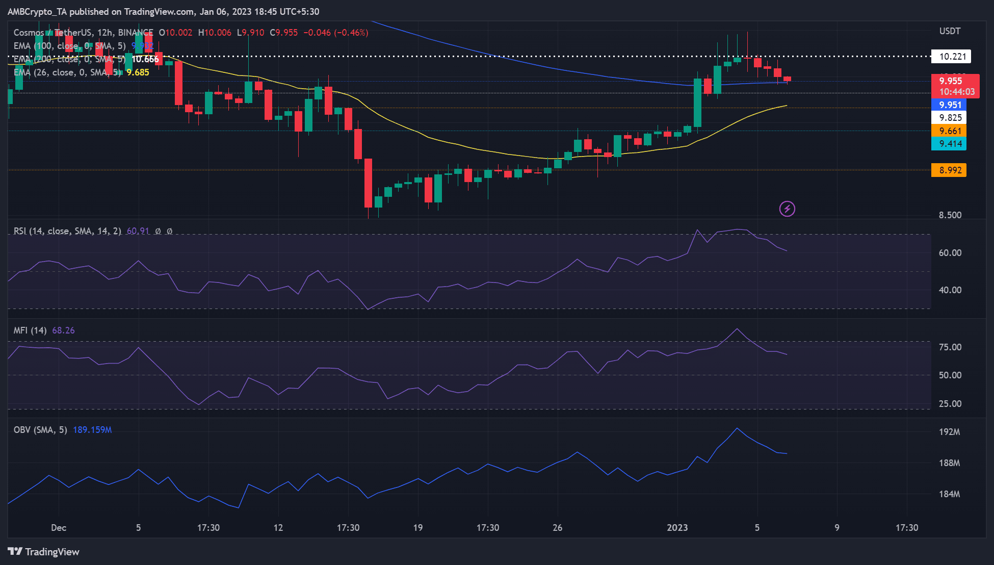Select the OBV (SMA, 5) indicator legend
This screenshot has height=565, width=994.
click(40, 430)
